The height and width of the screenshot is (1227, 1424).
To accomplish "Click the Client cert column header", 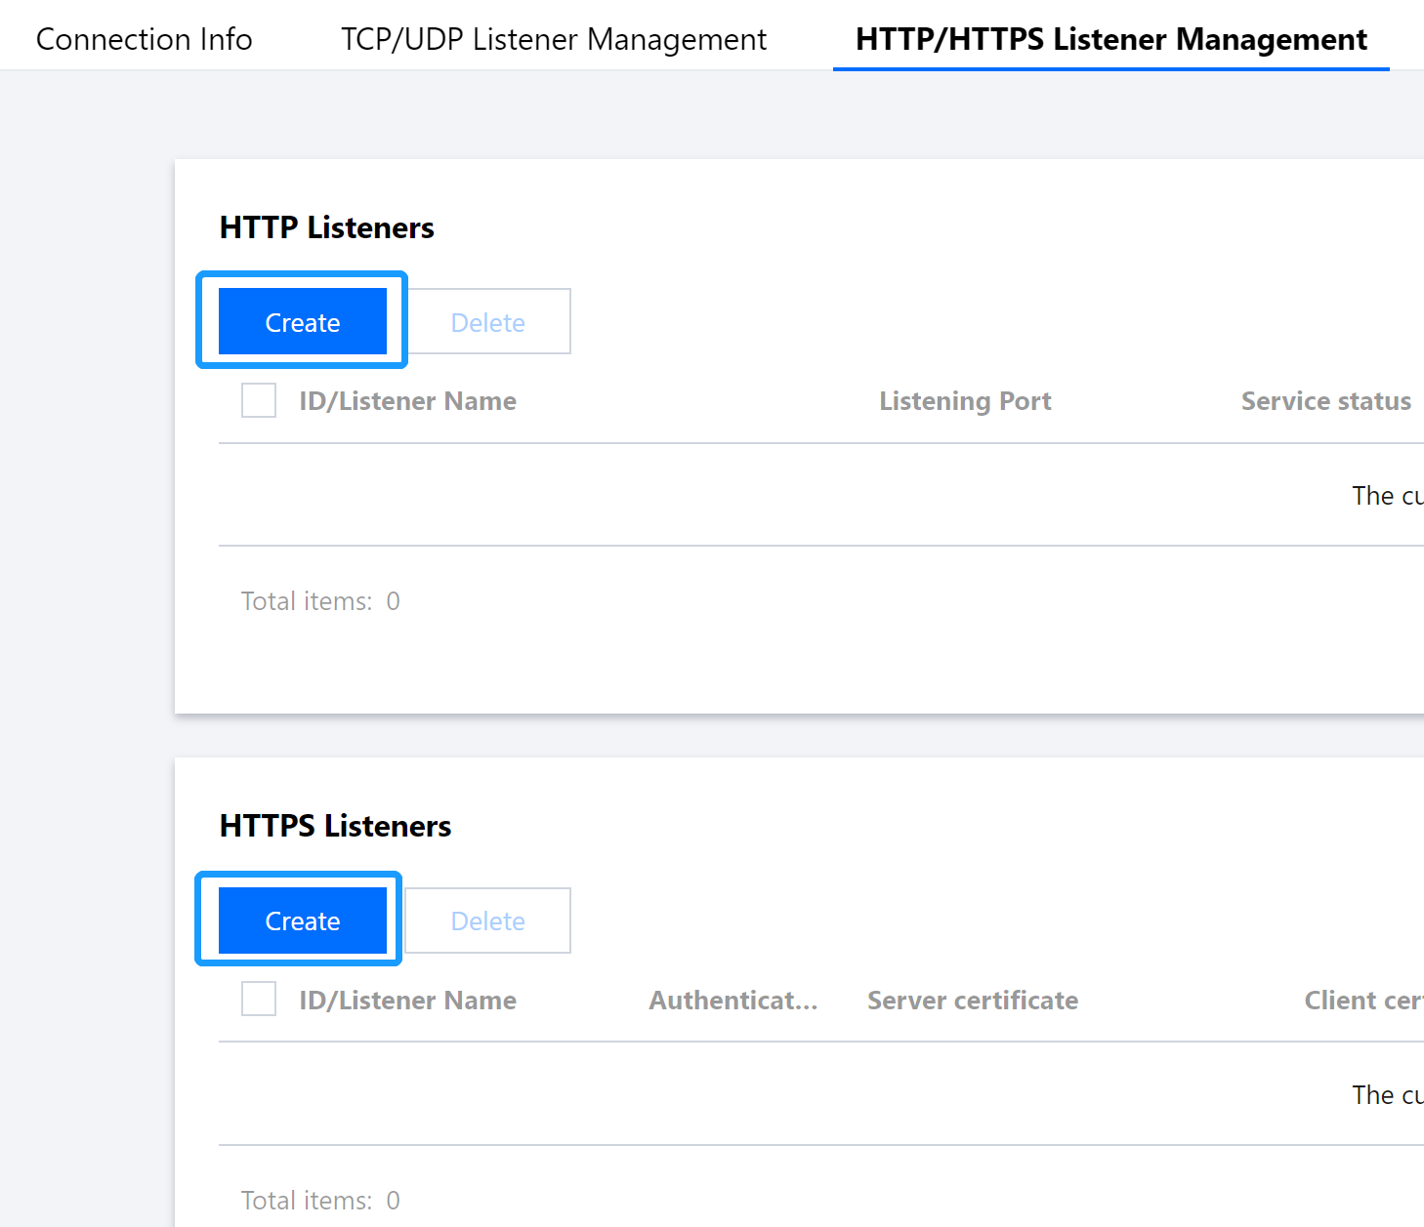I will [x=1362, y=1001].
